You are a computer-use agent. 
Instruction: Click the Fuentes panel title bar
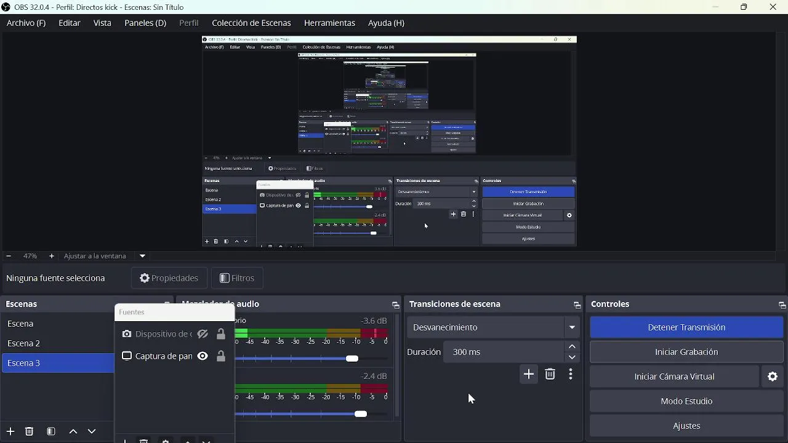pyautogui.click(x=174, y=312)
